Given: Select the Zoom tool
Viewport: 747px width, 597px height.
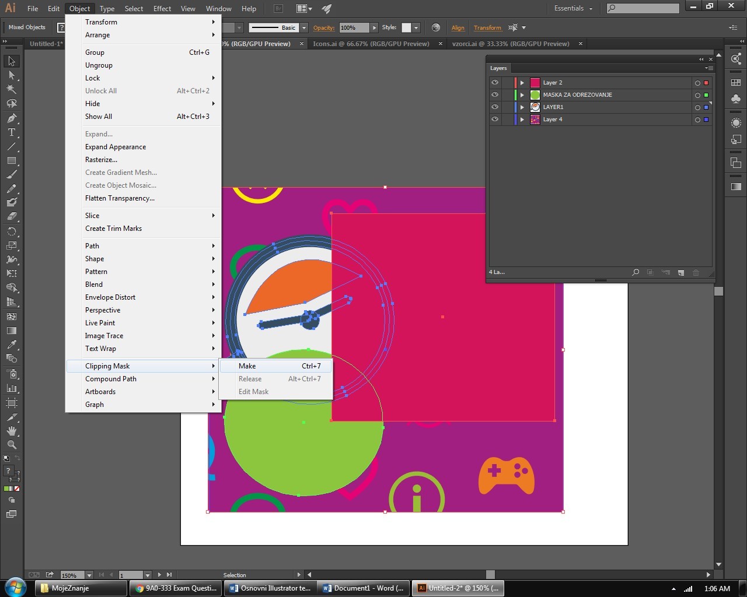Looking at the screenshot, I should (x=11, y=445).
